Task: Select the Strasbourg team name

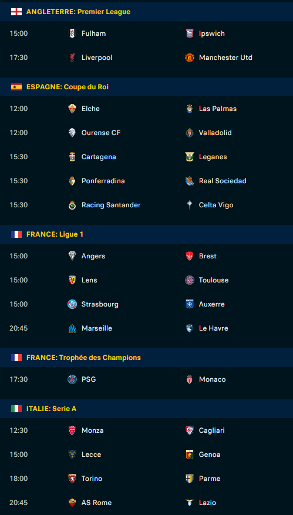Action: click(100, 304)
